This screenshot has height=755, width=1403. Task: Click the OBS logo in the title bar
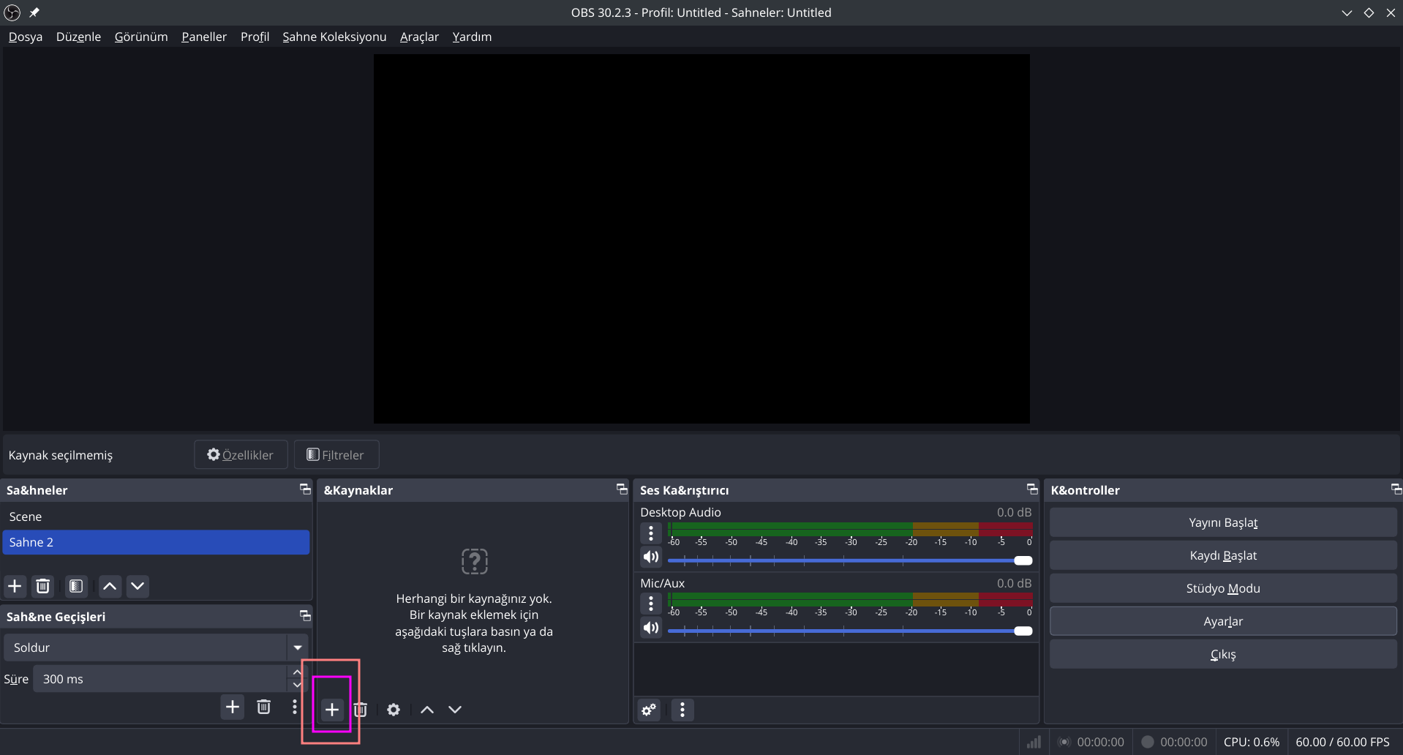[12, 12]
